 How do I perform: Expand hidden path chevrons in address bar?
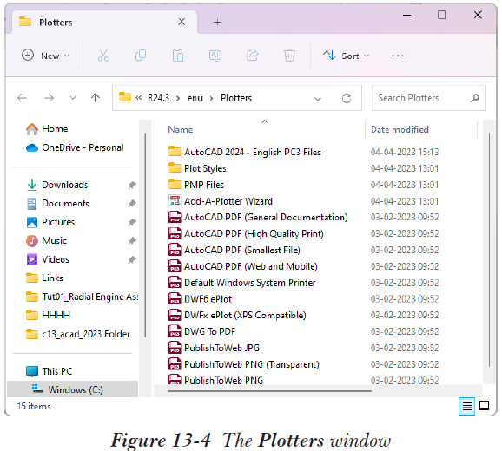coord(138,97)
